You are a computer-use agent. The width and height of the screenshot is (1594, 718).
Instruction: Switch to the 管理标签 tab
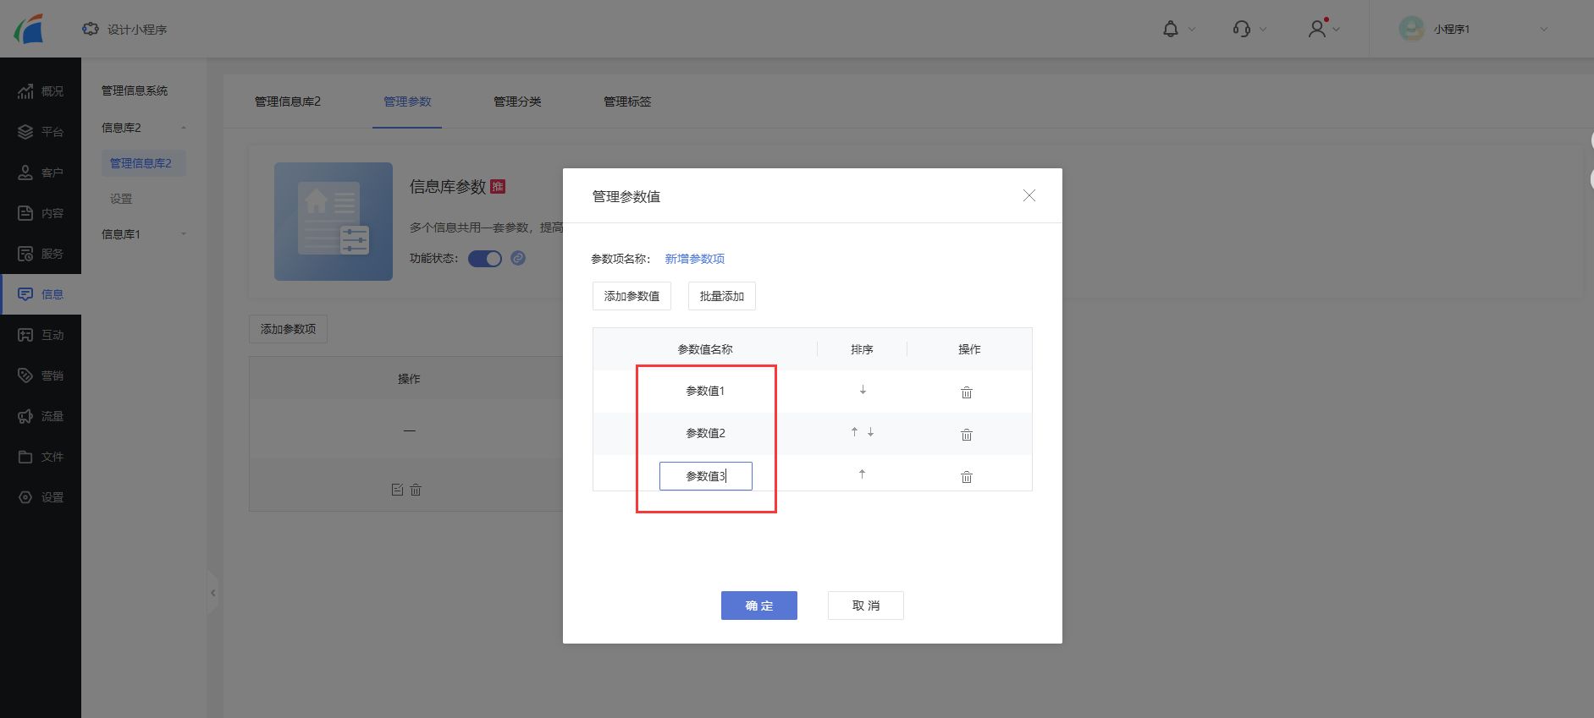tap(627, 101)
